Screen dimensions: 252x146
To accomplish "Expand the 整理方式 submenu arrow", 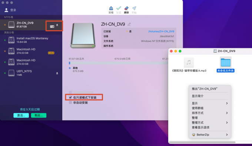I will coord(227,123).
